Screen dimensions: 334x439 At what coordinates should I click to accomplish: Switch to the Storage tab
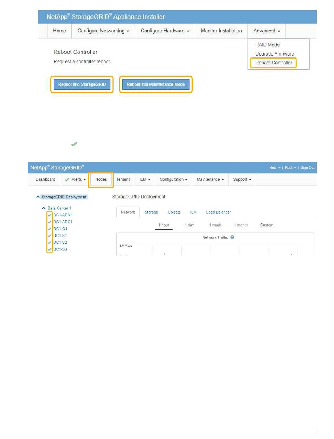pos(151,212)
